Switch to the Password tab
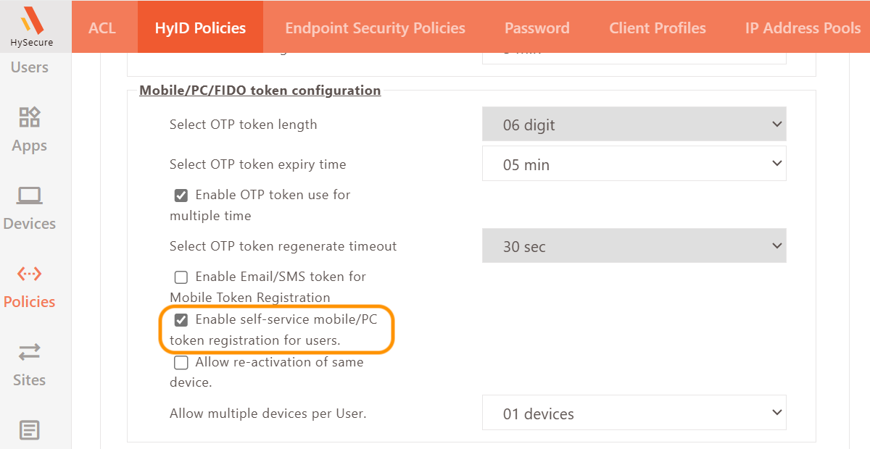Image resolution: width=870 pixels, height=449 pixels. [536, 28]
